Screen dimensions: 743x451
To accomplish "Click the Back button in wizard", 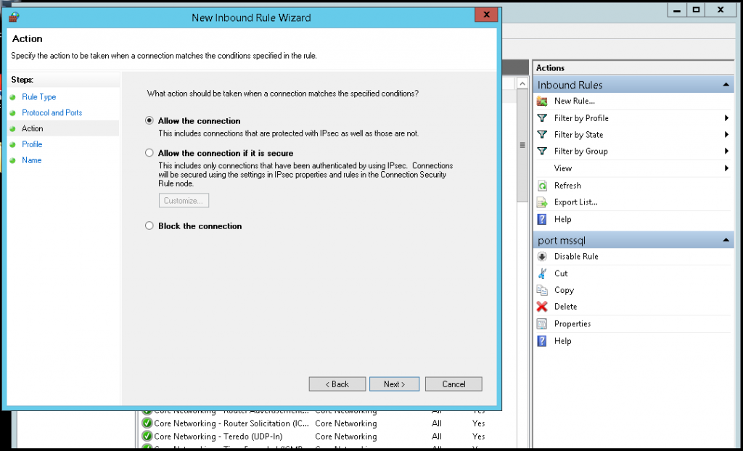I will [x=337, y=384].
